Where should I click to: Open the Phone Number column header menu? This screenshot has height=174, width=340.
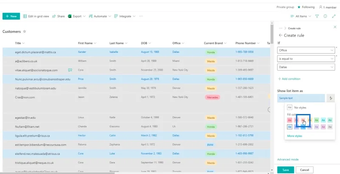click(x=247, y=43)
